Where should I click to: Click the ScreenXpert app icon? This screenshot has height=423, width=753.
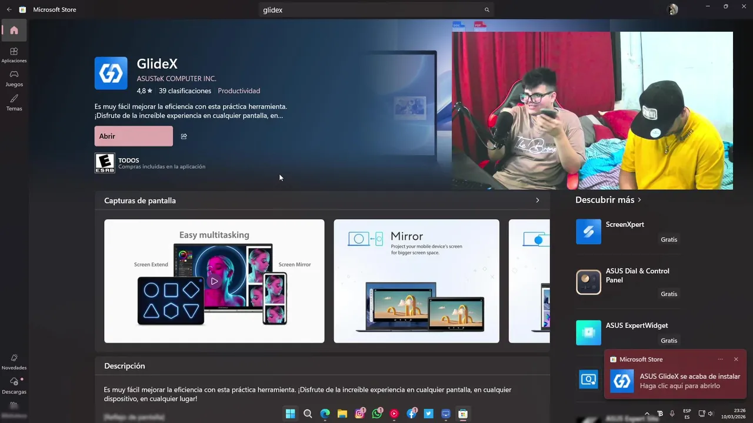point(588,231)
